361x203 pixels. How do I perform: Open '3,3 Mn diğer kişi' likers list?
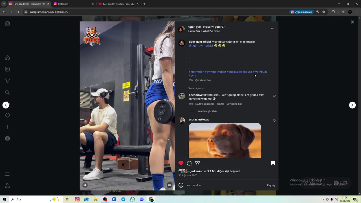pos(218,171)
